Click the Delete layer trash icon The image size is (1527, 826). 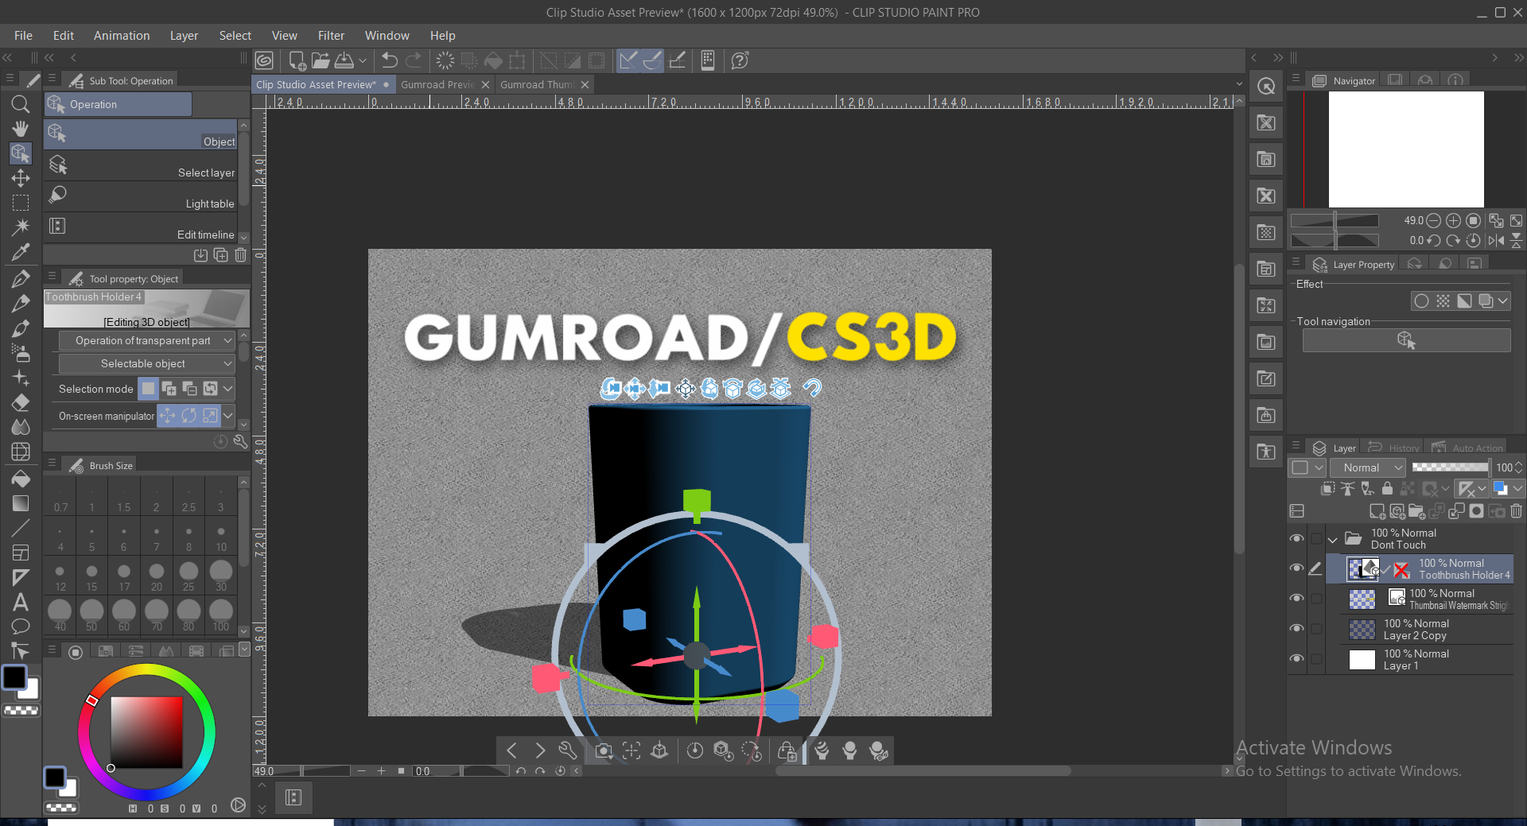pos(1517,511)
